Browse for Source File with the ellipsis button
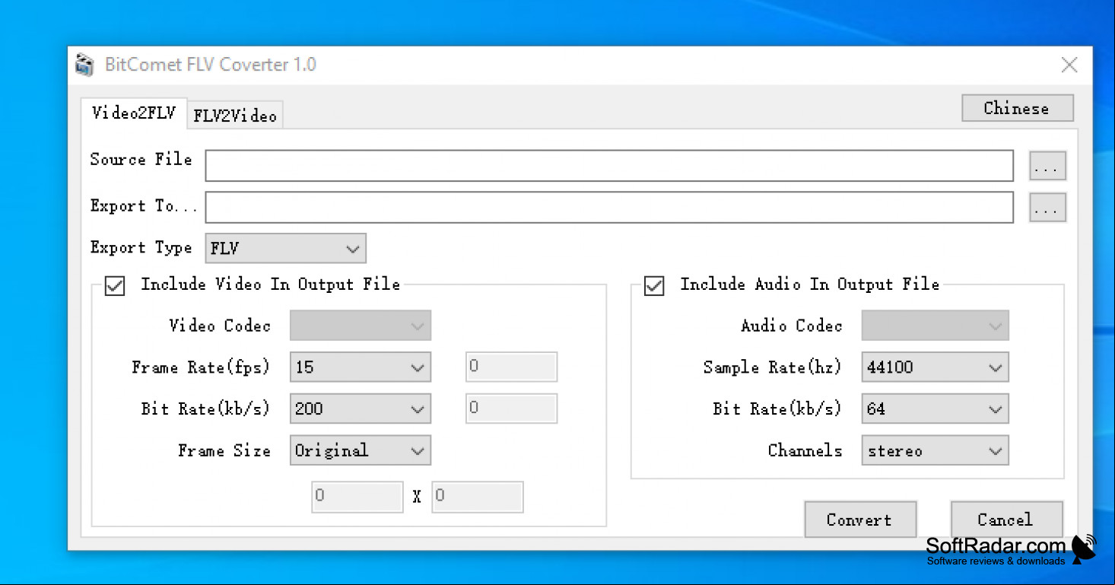Screen dimensions: 1115x585 [1047, 166]
